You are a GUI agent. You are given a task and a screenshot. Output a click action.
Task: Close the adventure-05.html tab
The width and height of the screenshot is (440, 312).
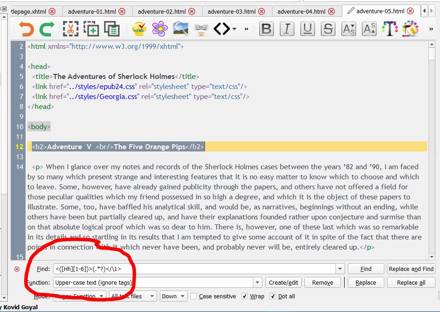[410, 11]
